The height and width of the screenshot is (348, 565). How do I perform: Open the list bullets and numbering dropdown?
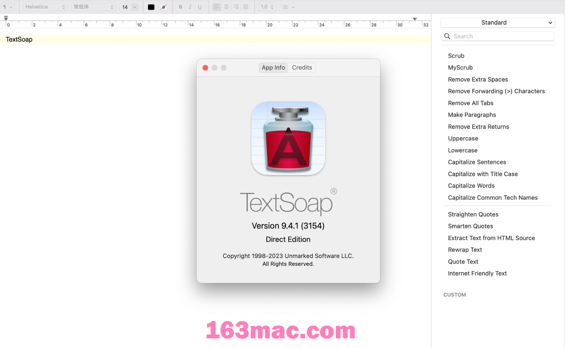[288, 7]
